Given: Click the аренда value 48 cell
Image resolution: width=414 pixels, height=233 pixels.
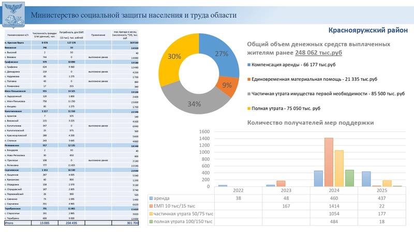Looking at the screenshot, I should coord(286,198).
